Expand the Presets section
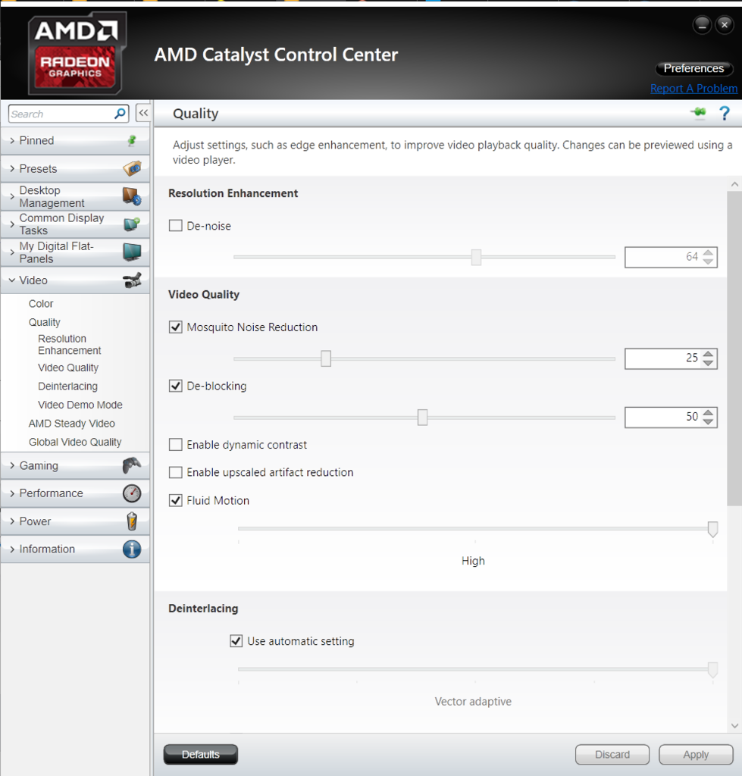This screenshot has width=742, height=776. [12, 169]
